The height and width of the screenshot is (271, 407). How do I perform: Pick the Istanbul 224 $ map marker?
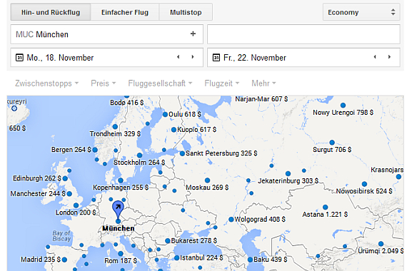199,257
